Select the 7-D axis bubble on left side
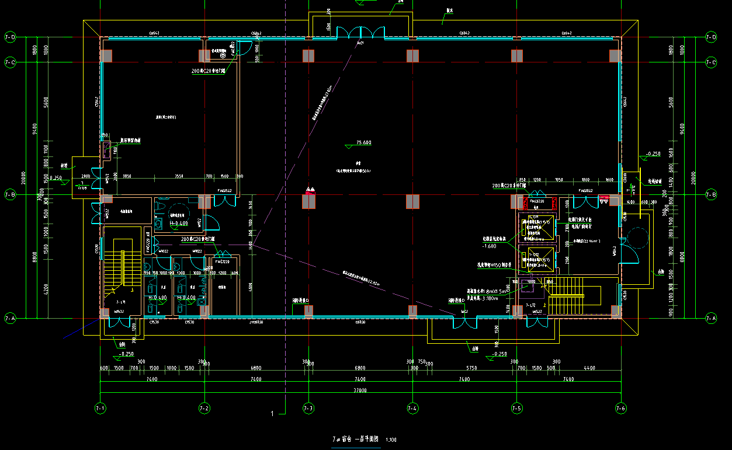The width and height of the screenshot is (732, 450). pyautogui.click(x=10, y=37)
